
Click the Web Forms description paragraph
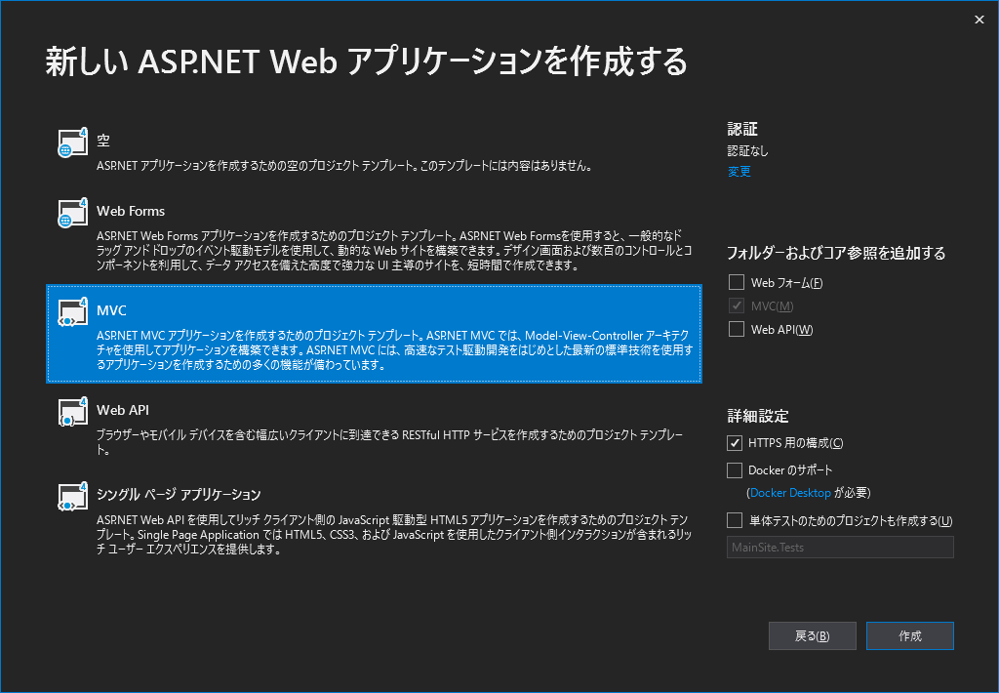click(394, 251)
